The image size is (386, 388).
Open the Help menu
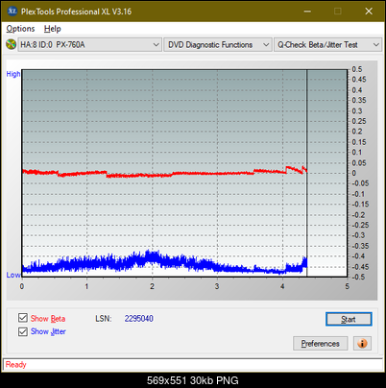coord(53,29)
